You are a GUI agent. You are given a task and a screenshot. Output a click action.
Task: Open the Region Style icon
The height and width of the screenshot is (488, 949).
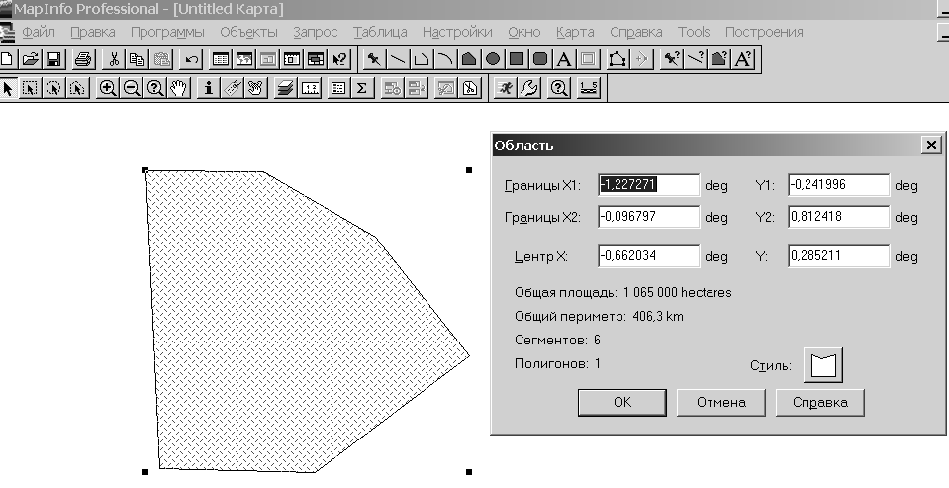coord(719,59)
